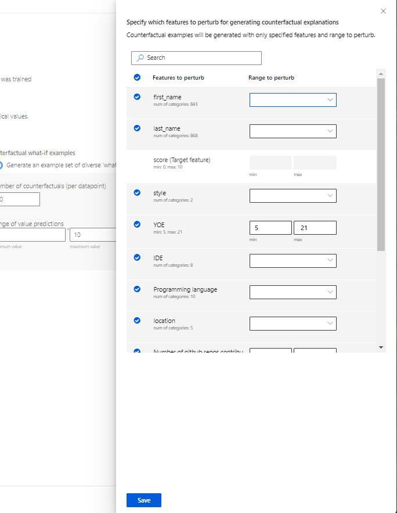Click the 'YOE' feature label
The width and height of the screenshot is (397, 513).
tap(159, 225)
